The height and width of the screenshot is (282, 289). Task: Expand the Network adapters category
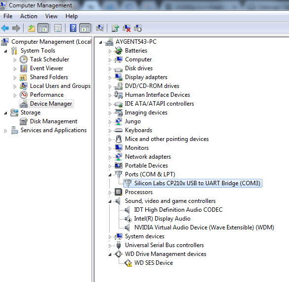point(110,157)
